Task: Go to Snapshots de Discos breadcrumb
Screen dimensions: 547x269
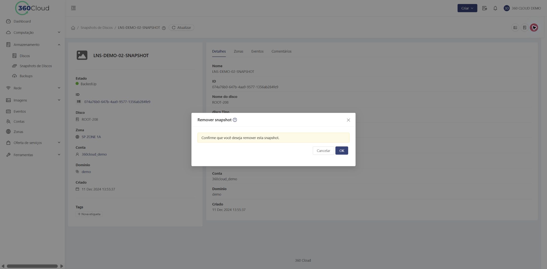Action: click(96, 28)
